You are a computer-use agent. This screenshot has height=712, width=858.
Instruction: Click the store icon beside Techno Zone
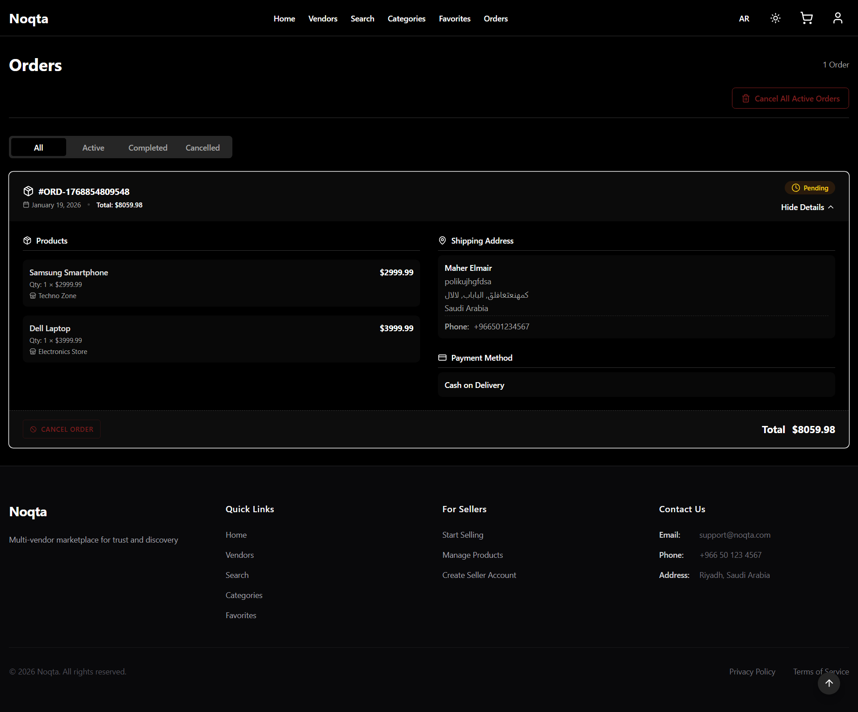click(x=33, y=296)
